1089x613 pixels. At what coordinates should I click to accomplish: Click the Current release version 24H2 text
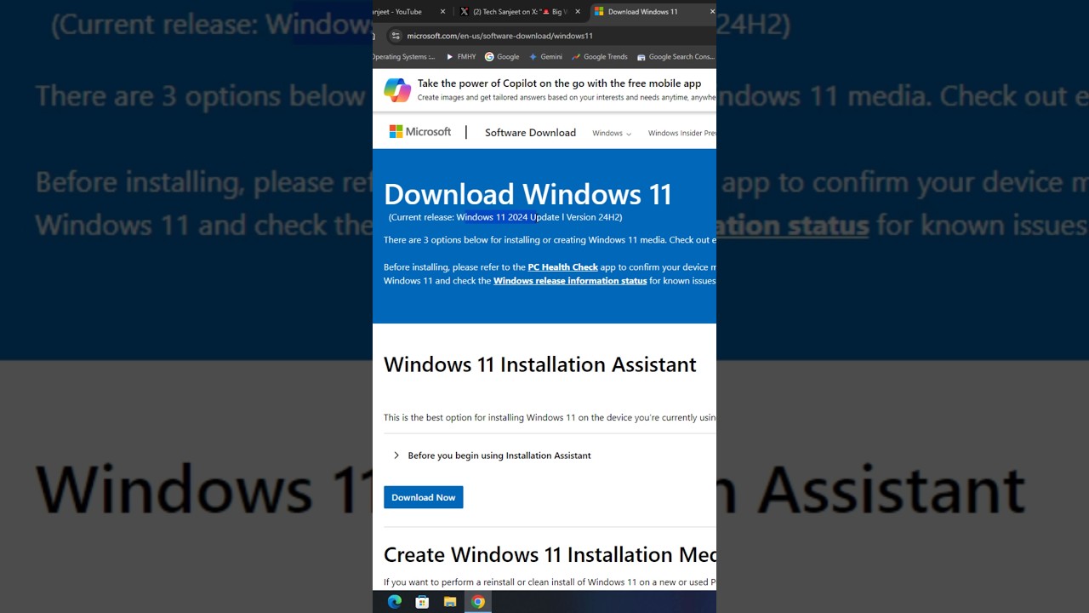coord(505,217)
